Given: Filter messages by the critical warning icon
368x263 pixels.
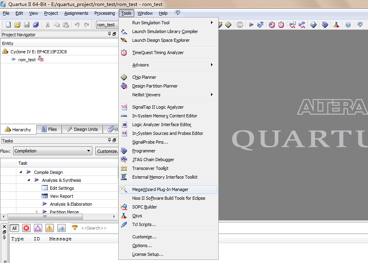Looking at the screenshot, I should click(38, 228).
